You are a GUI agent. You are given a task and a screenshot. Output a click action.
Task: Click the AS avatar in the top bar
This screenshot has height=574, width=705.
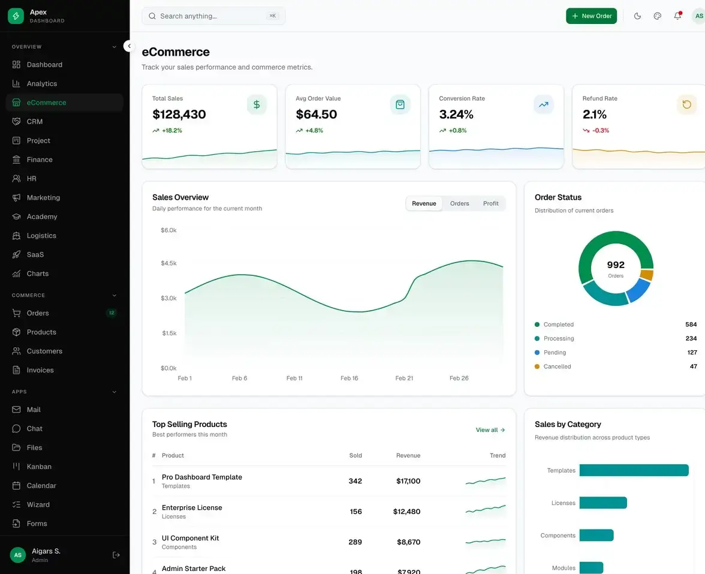699,16
